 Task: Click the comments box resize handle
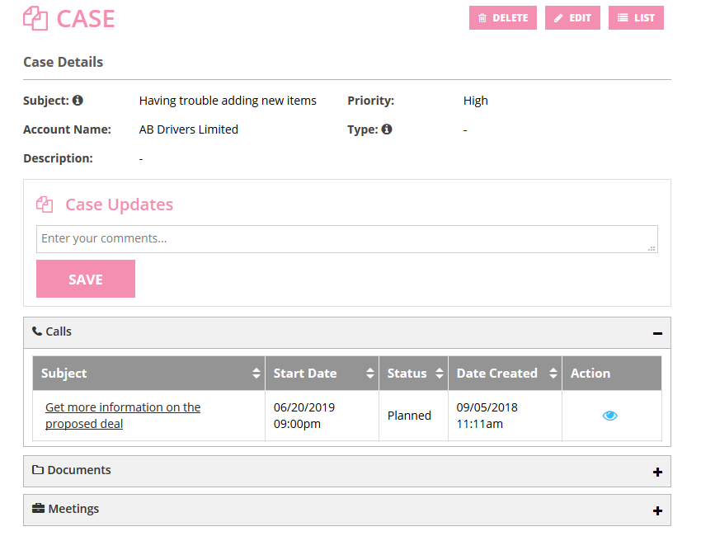click(x=652, y=248)
